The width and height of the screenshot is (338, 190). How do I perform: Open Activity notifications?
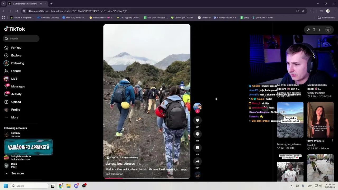16,94
